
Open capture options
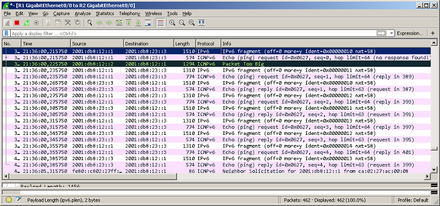36,23
